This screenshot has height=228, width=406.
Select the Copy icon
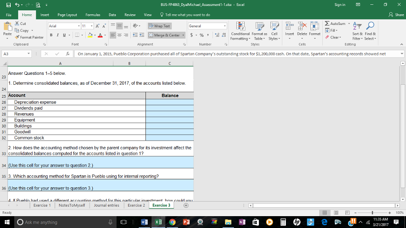(18, 30)
